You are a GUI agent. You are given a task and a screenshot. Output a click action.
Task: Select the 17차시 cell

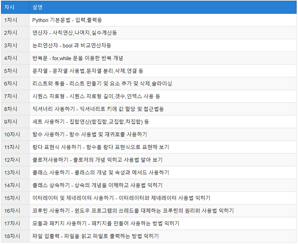15,224
